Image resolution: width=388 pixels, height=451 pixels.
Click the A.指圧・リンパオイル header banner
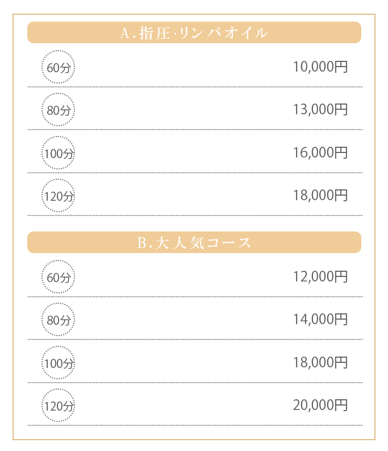click(x=194, y=32)
